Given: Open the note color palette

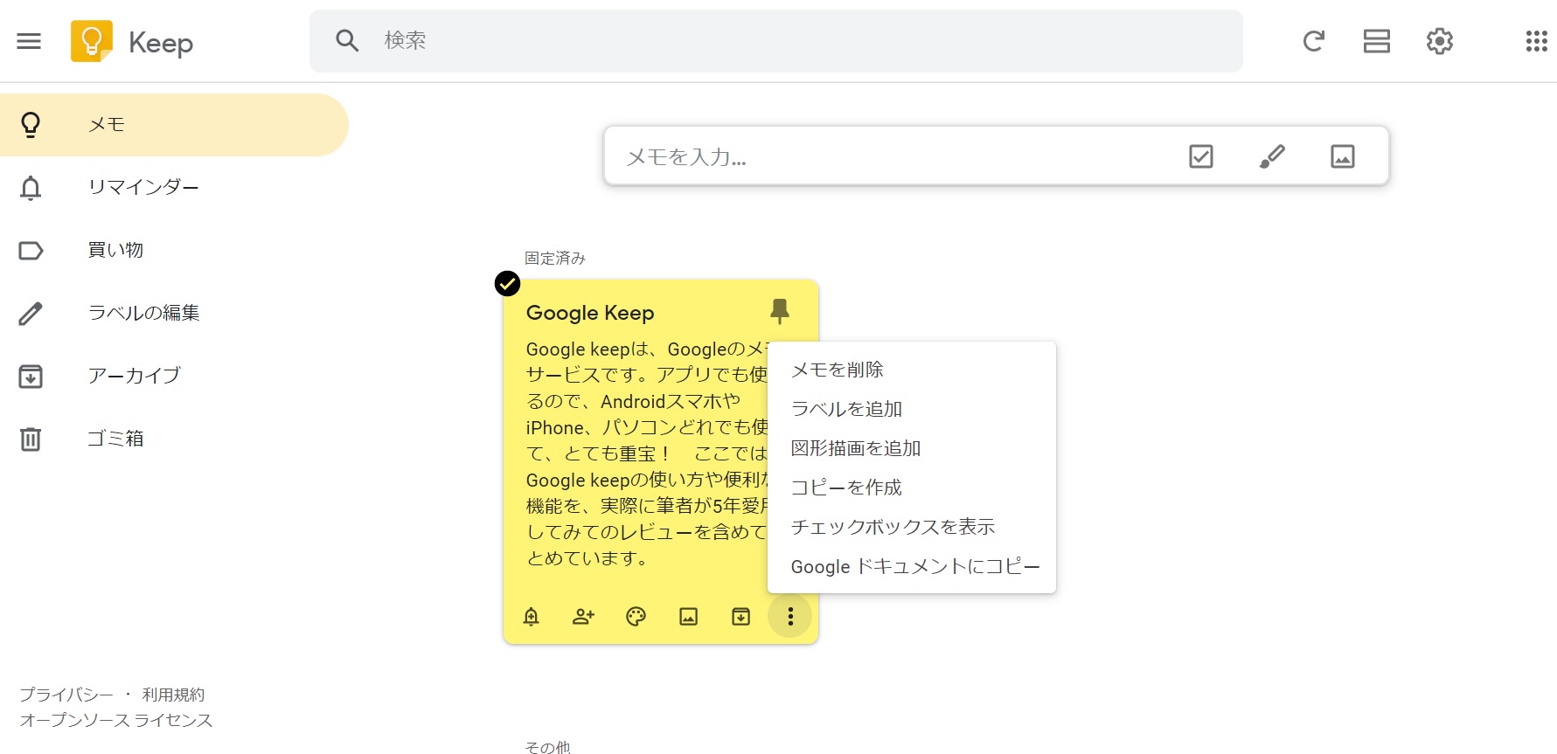Looking at the screenshot, I should (636, 617).
